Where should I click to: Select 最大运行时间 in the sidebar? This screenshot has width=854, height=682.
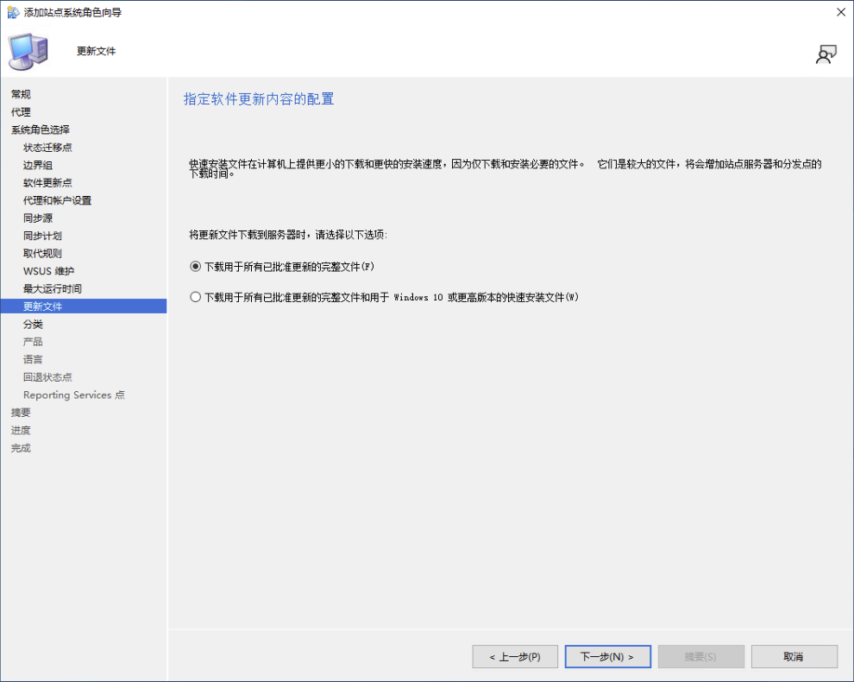click(x=53, y=288)
